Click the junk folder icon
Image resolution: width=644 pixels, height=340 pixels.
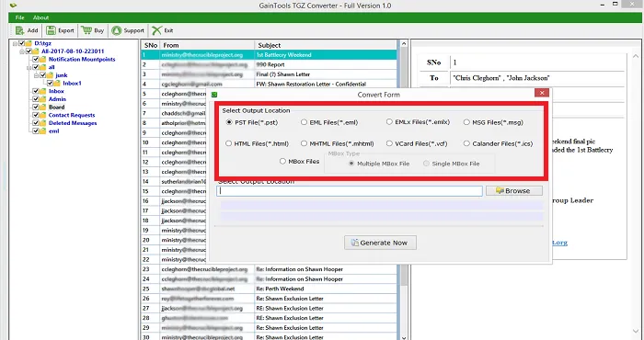tap(50, 75)
